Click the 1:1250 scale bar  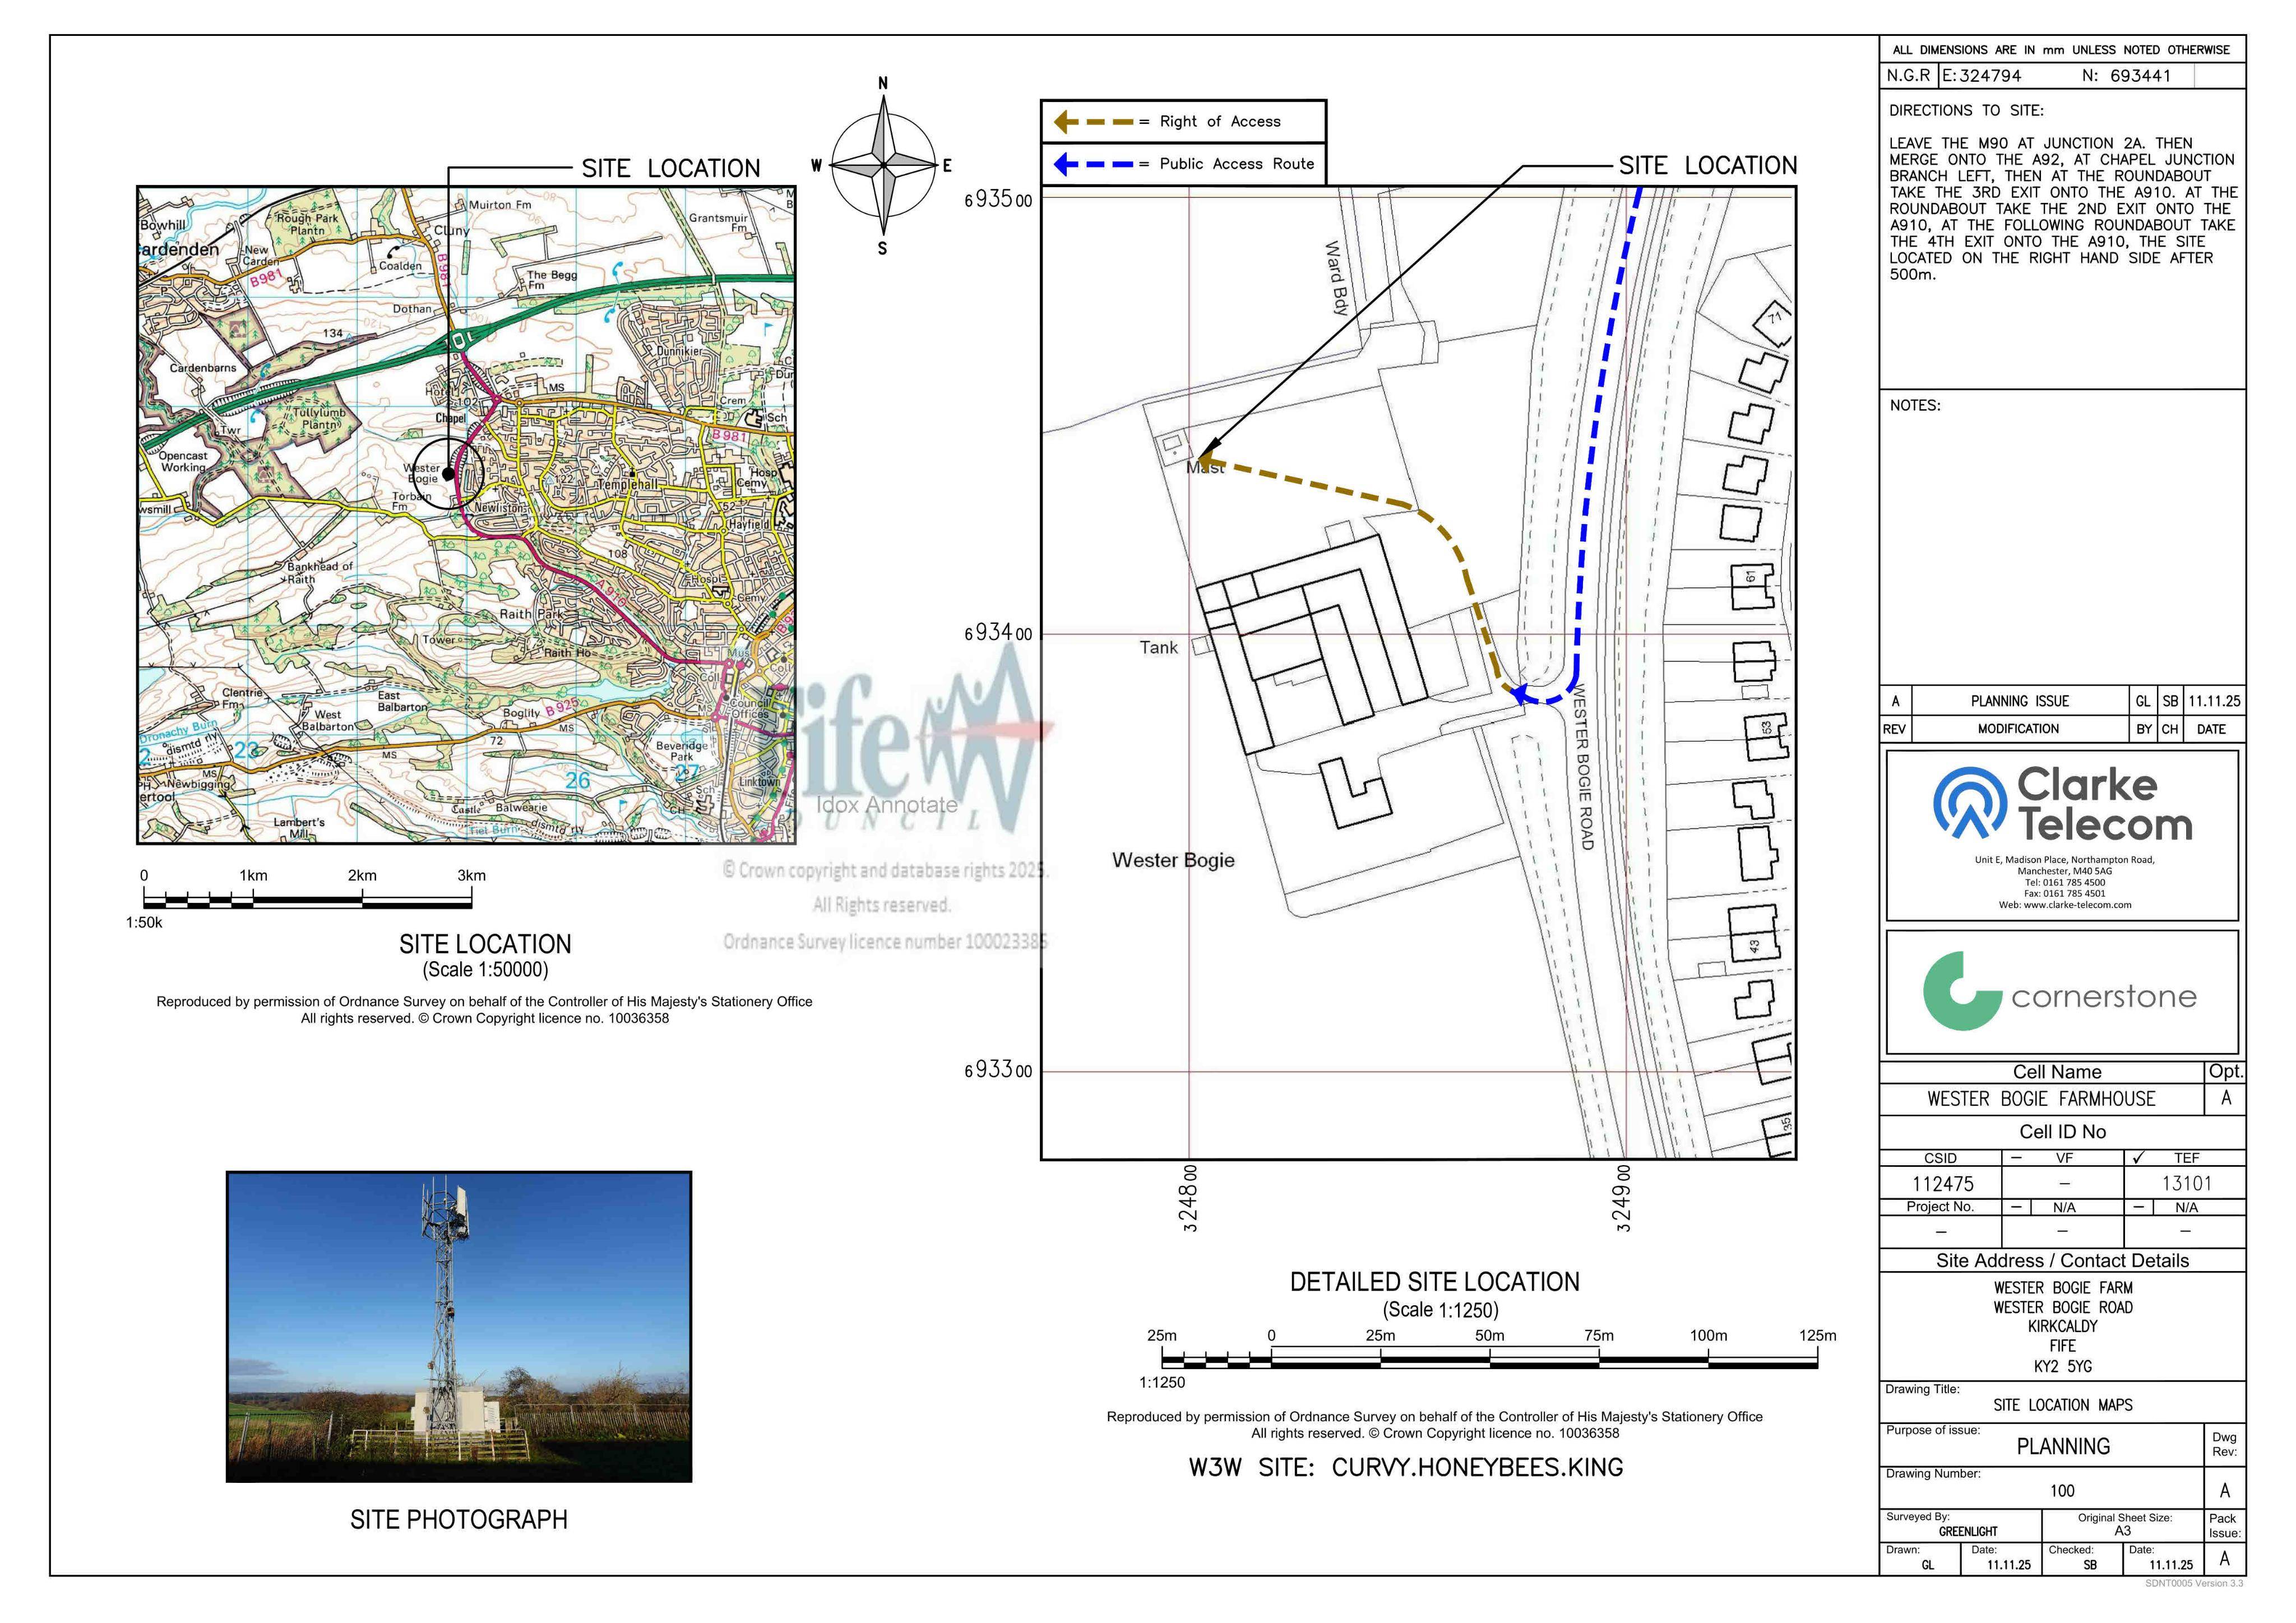tap(1489, 1358)
